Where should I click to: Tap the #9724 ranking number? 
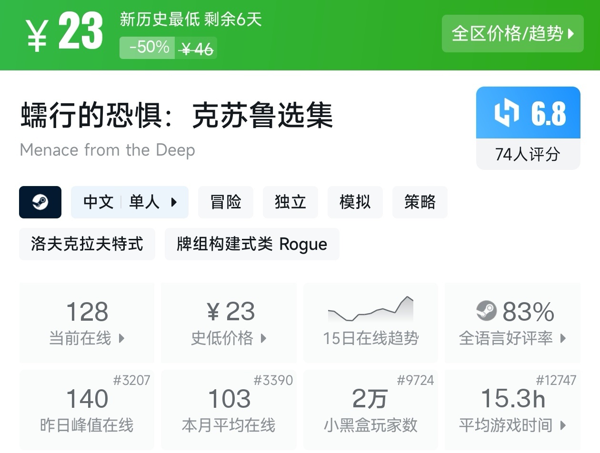(x=415, y=380)
